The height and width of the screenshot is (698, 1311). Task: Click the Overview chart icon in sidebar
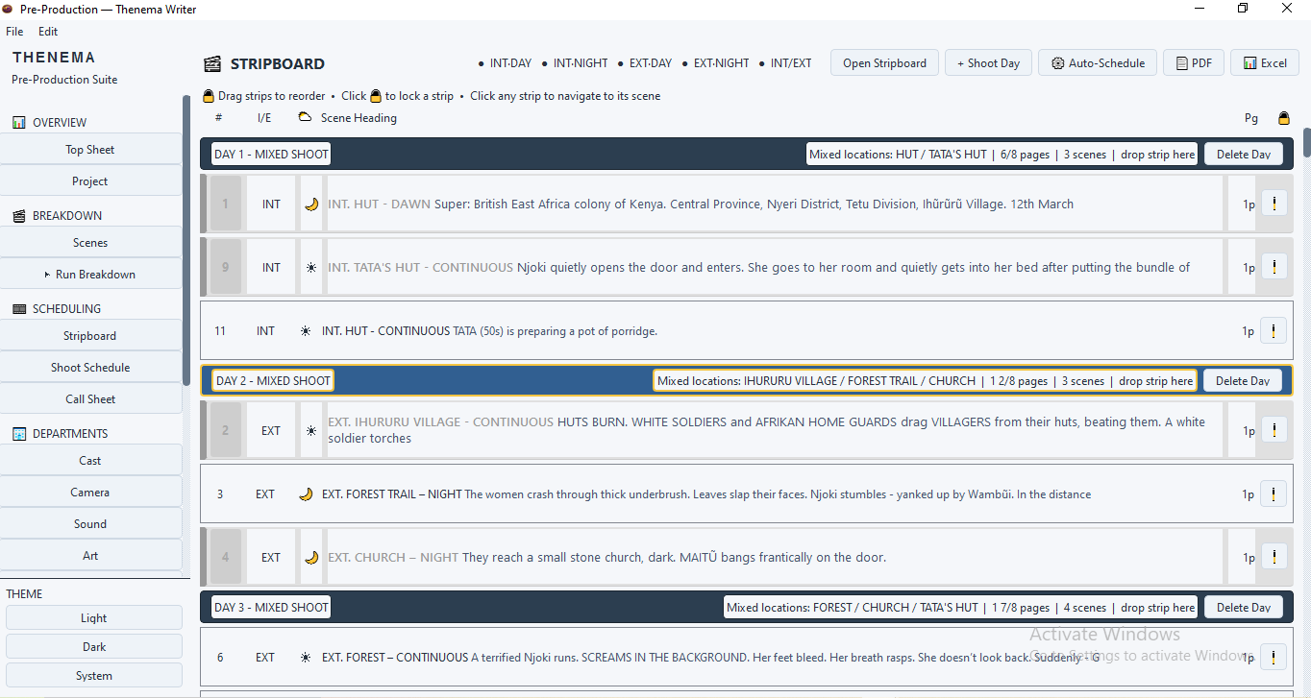(x=19, y=123)
